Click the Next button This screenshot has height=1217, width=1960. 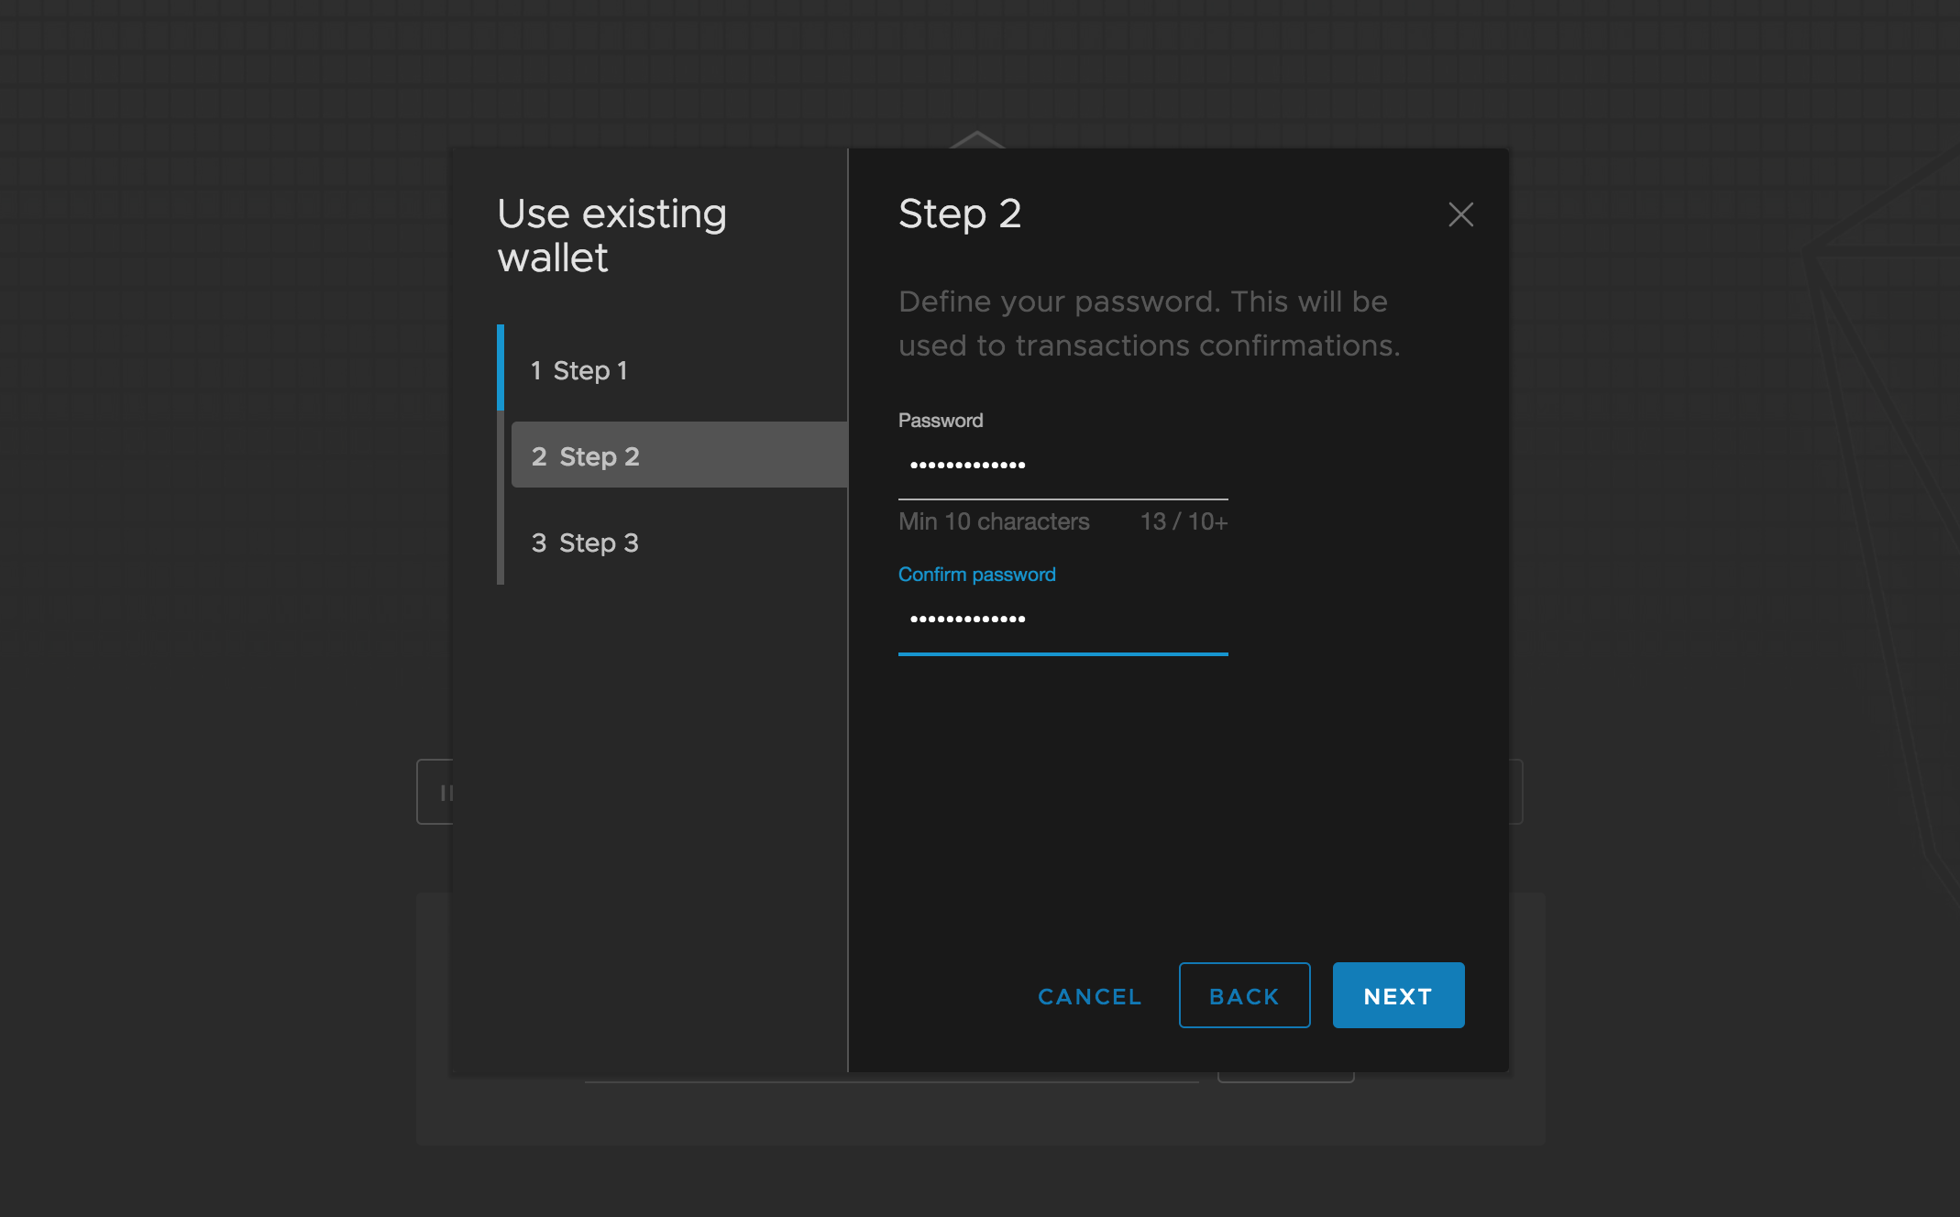(1398, 996)
